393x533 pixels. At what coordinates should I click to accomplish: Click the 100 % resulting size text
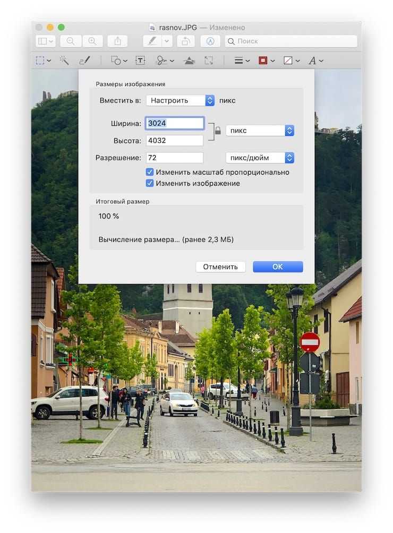(x=109, y=216)
